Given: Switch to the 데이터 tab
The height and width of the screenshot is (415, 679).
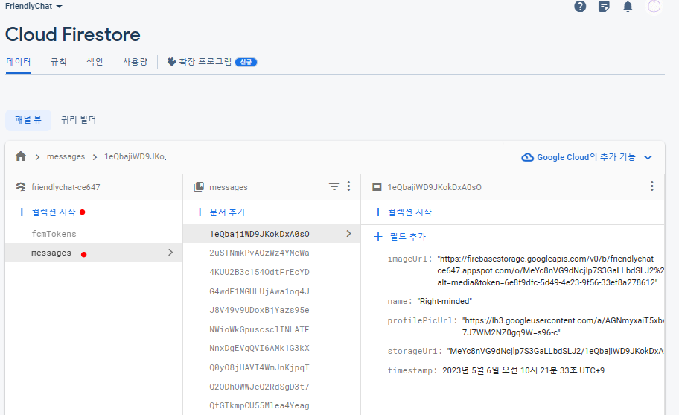Looking at the screenshot, I should pyautogui.click(x=18, y=62).
